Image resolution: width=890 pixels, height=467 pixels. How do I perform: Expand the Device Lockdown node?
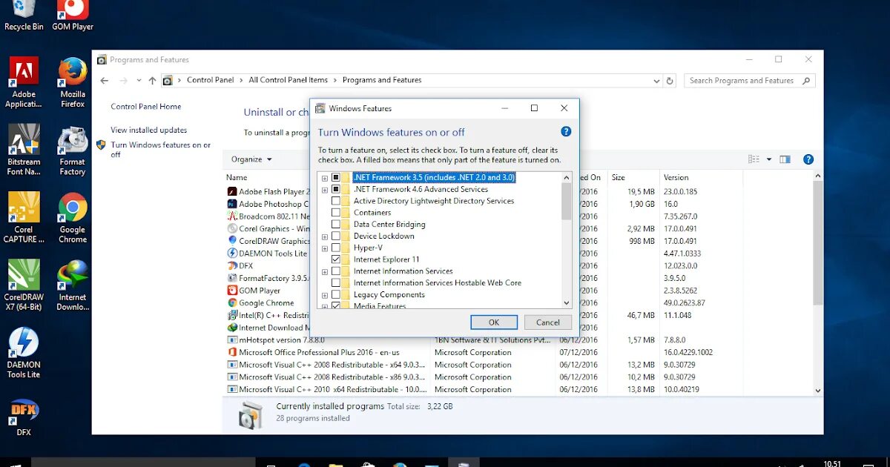coord(325,236)
